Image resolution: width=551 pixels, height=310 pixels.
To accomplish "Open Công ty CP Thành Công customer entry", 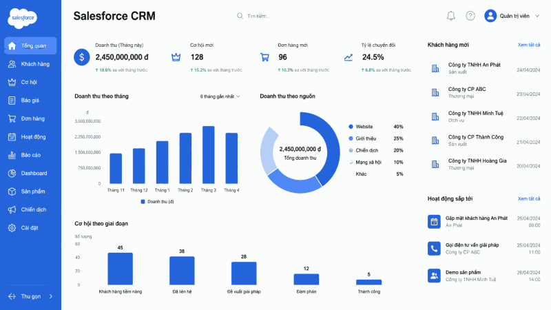I will tap(484, 141).
